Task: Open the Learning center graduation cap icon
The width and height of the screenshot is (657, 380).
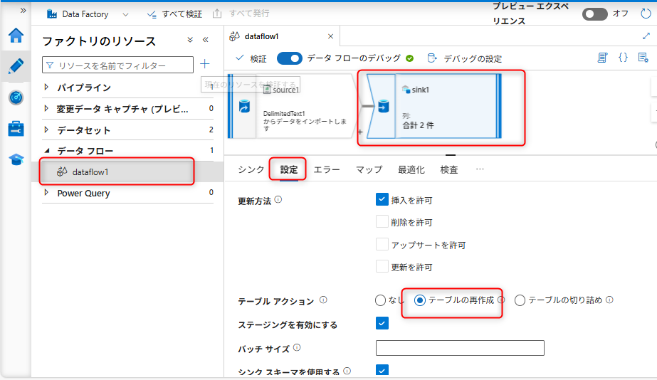Action: point(16,159)
